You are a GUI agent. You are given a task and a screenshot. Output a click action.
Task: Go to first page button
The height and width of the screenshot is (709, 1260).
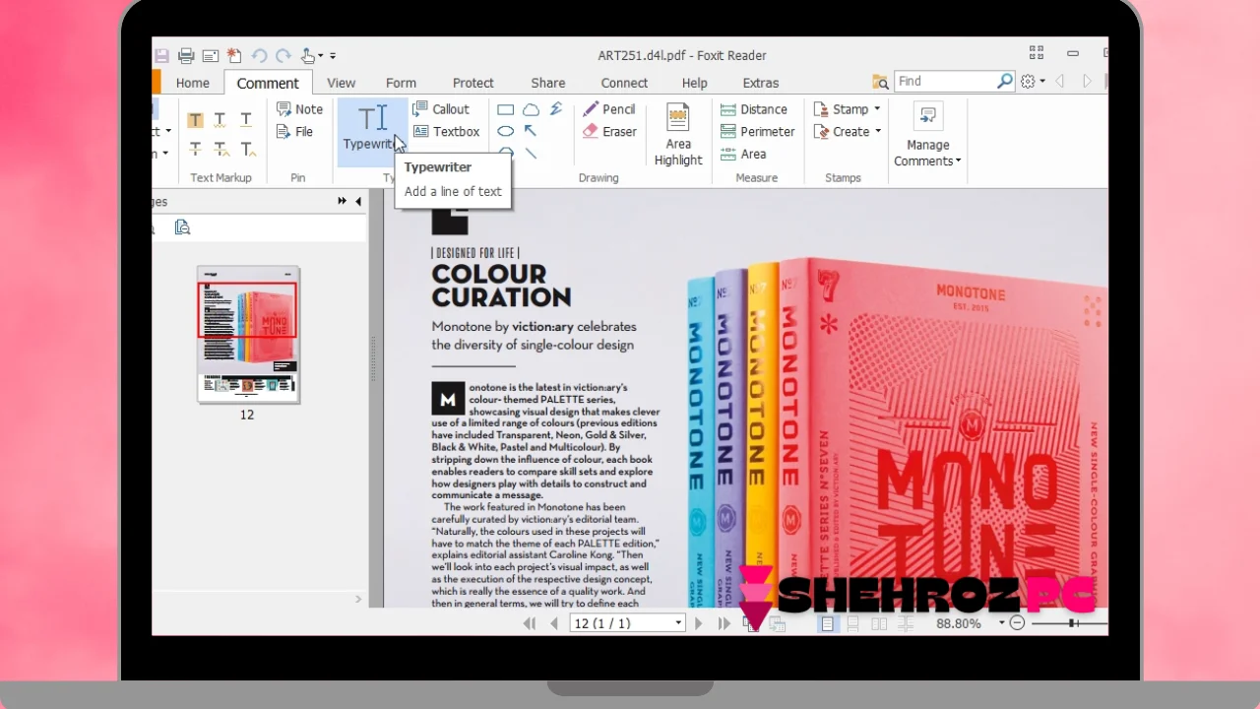tap(530, 623)
